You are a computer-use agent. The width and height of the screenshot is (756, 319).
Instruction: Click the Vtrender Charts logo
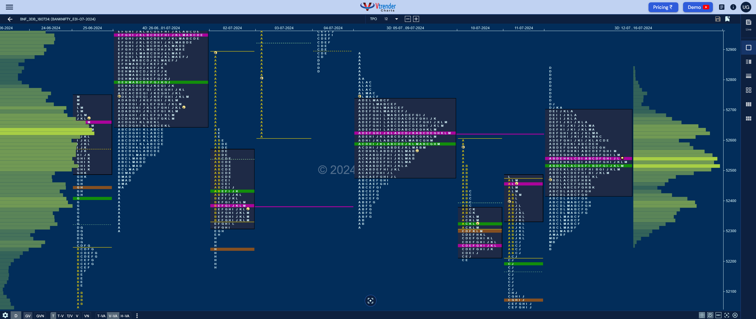point(378,7)
